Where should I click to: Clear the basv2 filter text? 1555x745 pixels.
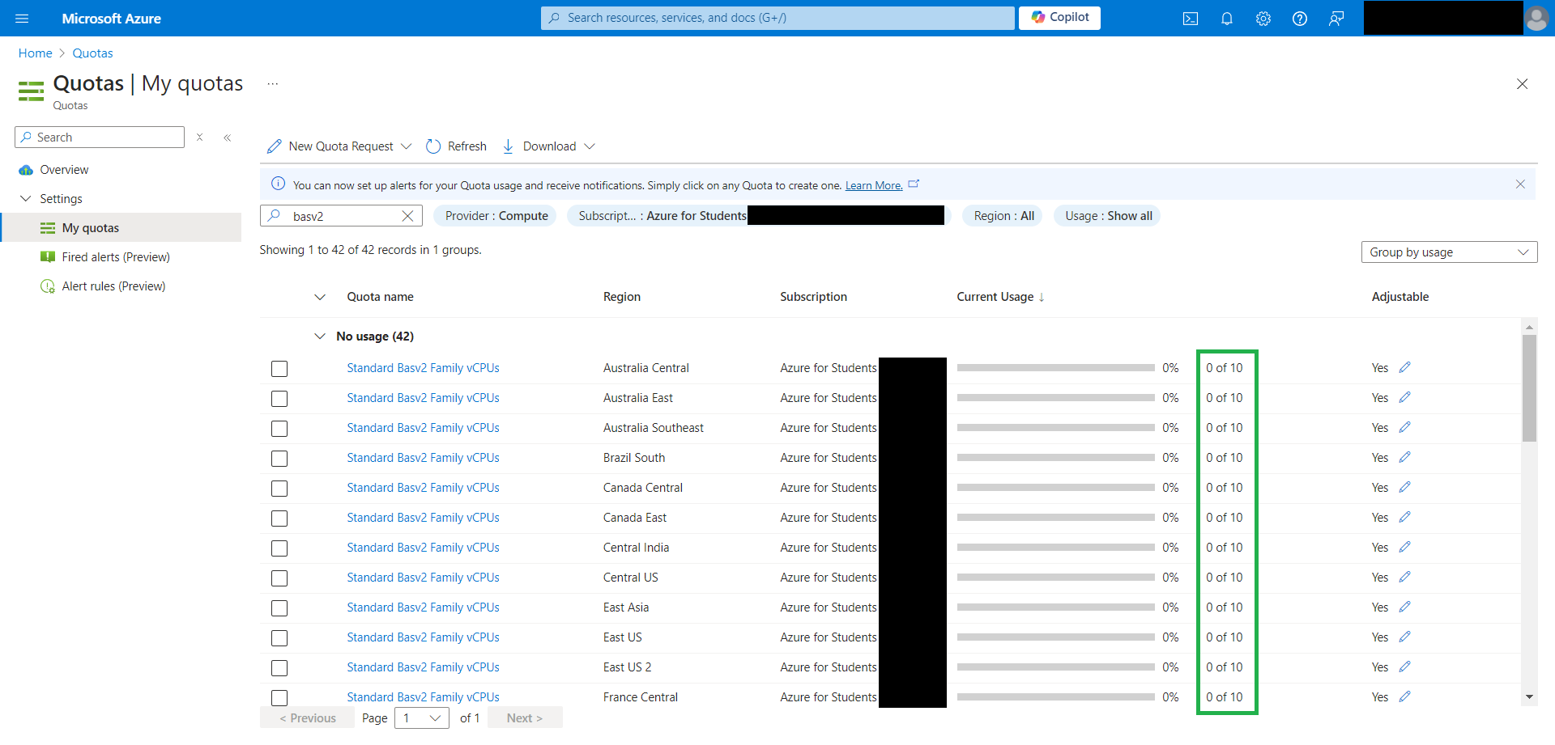click(x=407, y=216)
